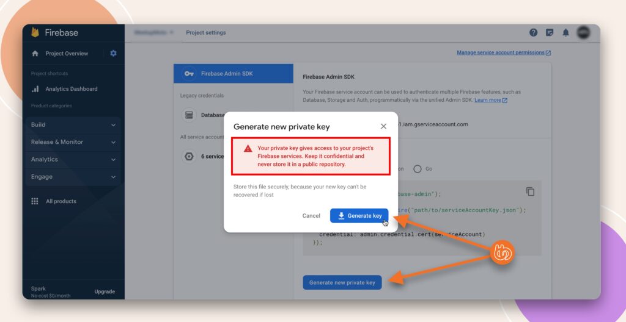
Task: Open the release notes icon in header
Action: click(x=550, y=33)
